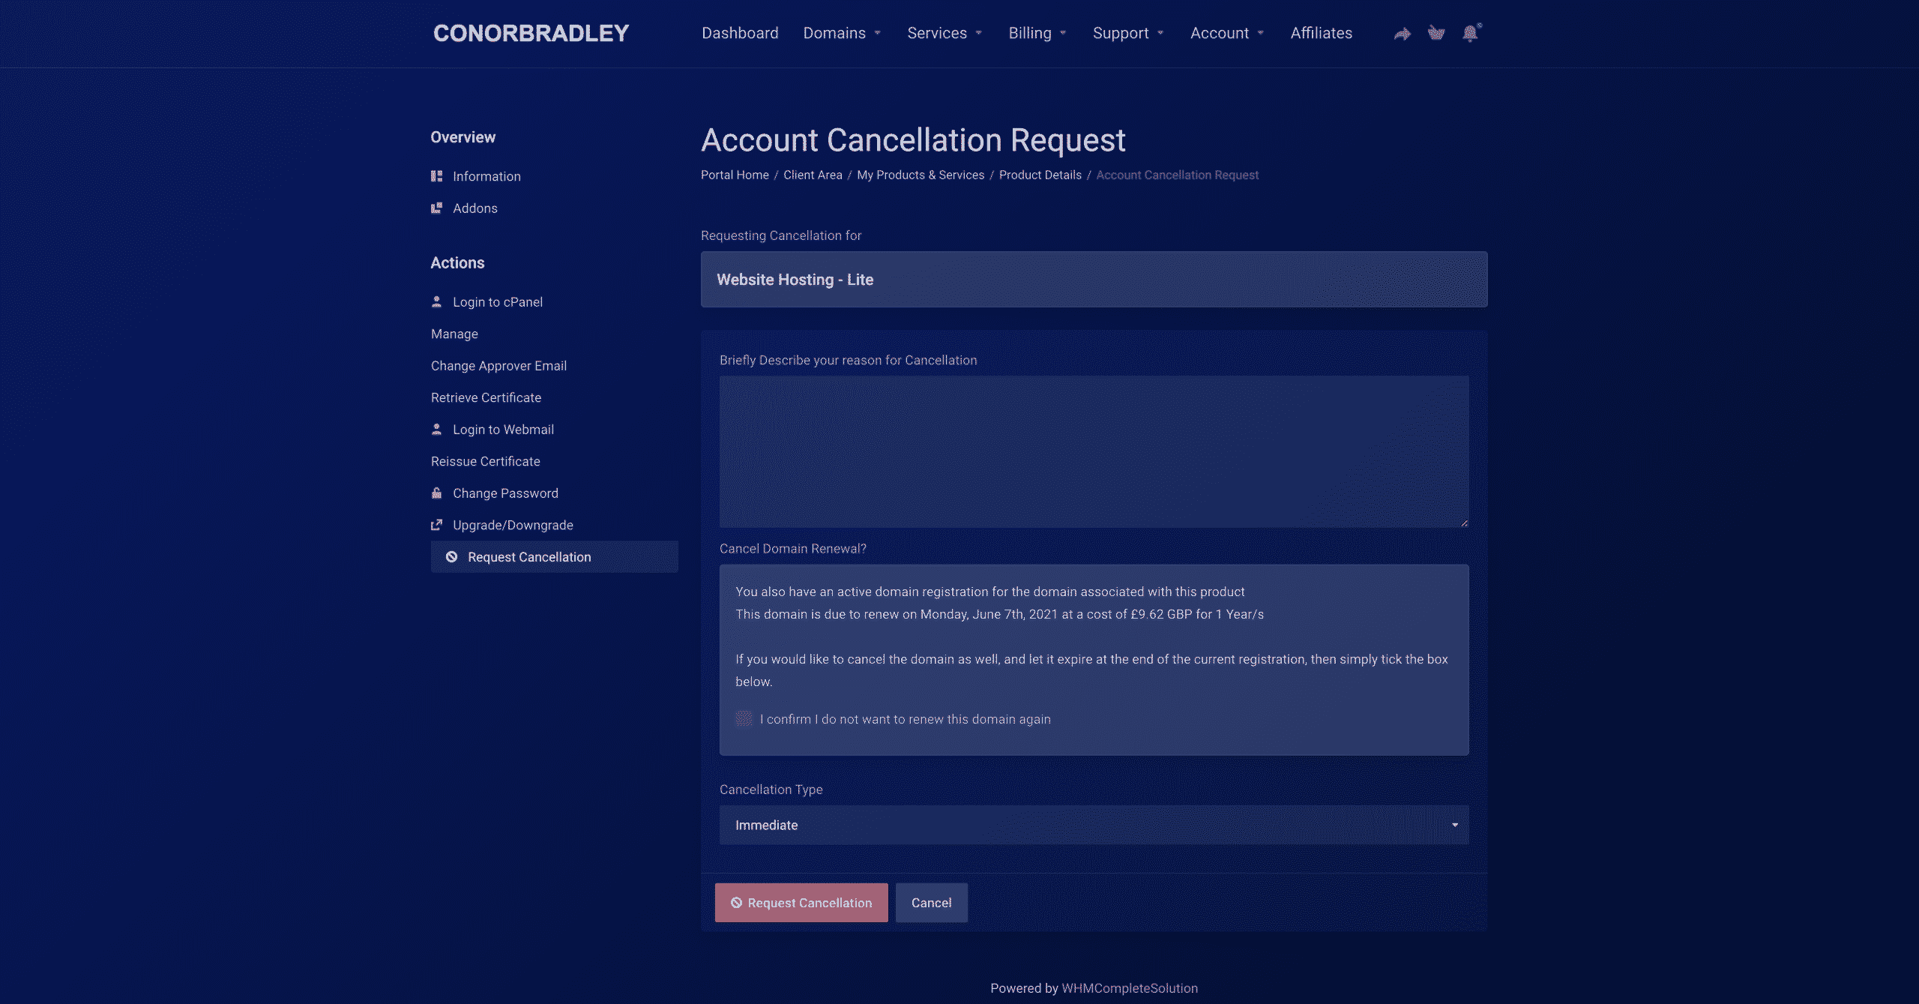Open Product Details breadcrumb link
This screenshot has height=1004, width=1919.
tap(1040, 175)
